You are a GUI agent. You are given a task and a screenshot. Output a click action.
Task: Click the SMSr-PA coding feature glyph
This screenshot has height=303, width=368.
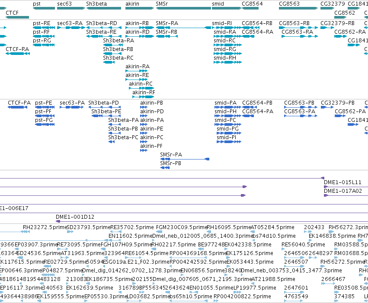[x=185, y=159]
